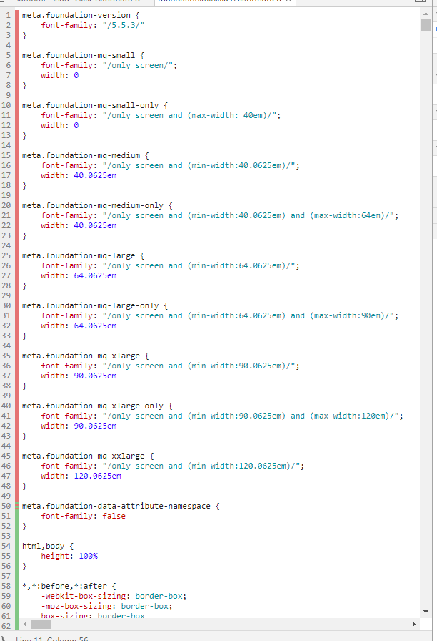Click the 120.0625em width value on line 47

tap(98, 476)
